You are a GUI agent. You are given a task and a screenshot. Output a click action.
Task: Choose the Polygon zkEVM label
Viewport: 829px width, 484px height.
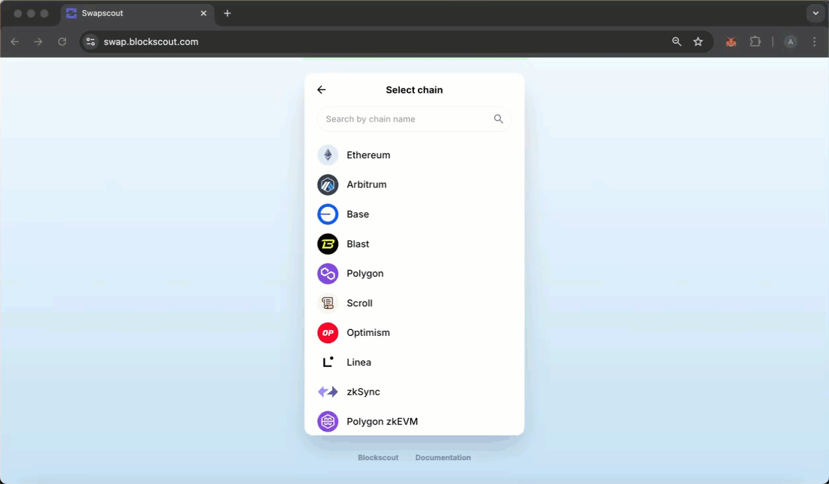[x=382, y=422]
